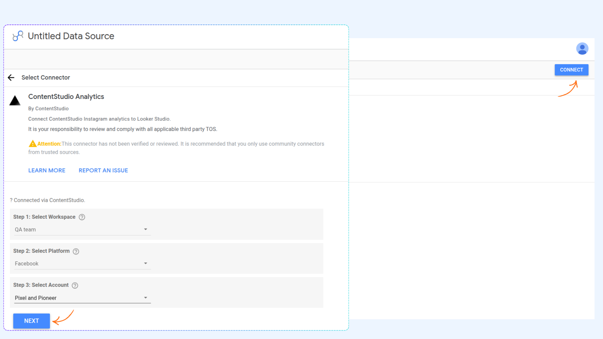Open the user account avatar

582,49
